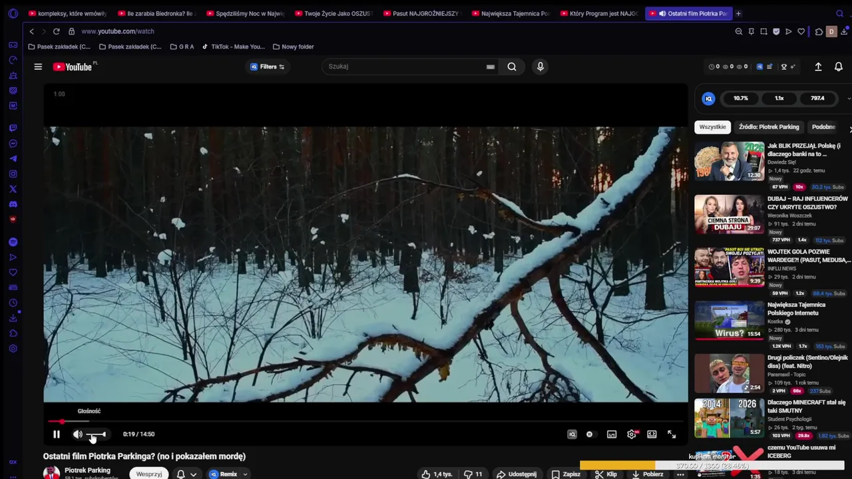This screenshot has width=852, height=479.
Task: Open TikTok - Make You bookmark
Action: click(x=233, y=47)
